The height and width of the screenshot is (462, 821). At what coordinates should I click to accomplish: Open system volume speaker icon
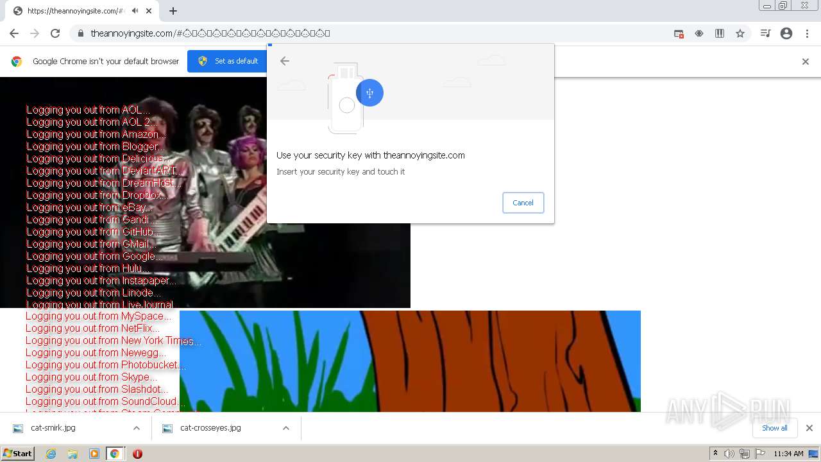click(x=729, y=454)
